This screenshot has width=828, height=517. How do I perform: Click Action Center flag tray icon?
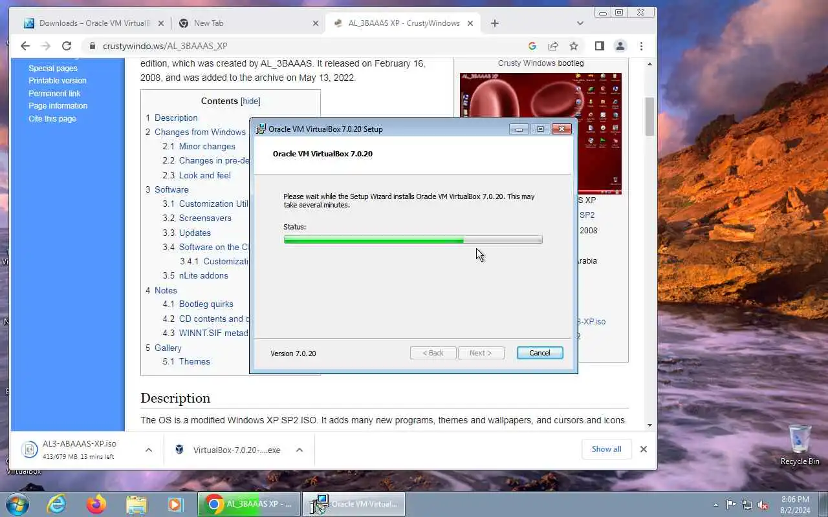point(732,505)
